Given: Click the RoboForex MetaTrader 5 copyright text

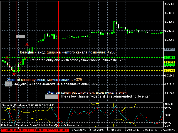Looking at the screenshot, I should point(41,125).
